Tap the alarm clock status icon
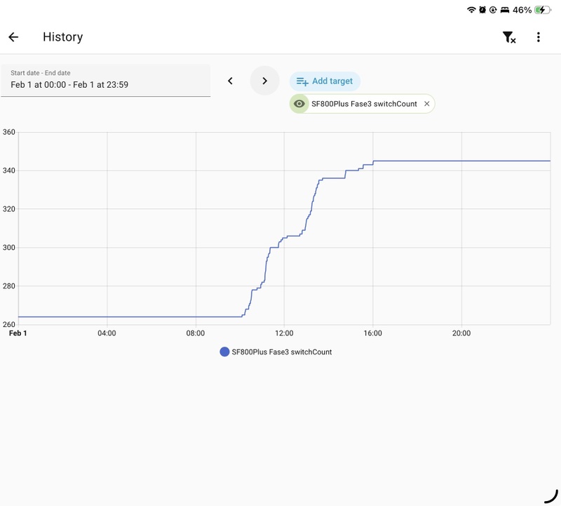Viewport: 561px width, 506px height. coord(482,10)
